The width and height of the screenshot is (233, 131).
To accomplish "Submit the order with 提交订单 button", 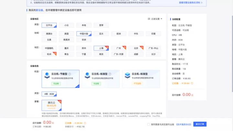I will (200, 124).
